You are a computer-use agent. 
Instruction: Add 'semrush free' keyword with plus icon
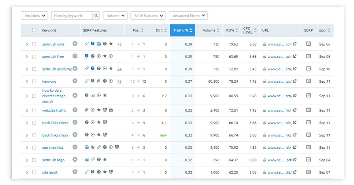coord(75,56)
